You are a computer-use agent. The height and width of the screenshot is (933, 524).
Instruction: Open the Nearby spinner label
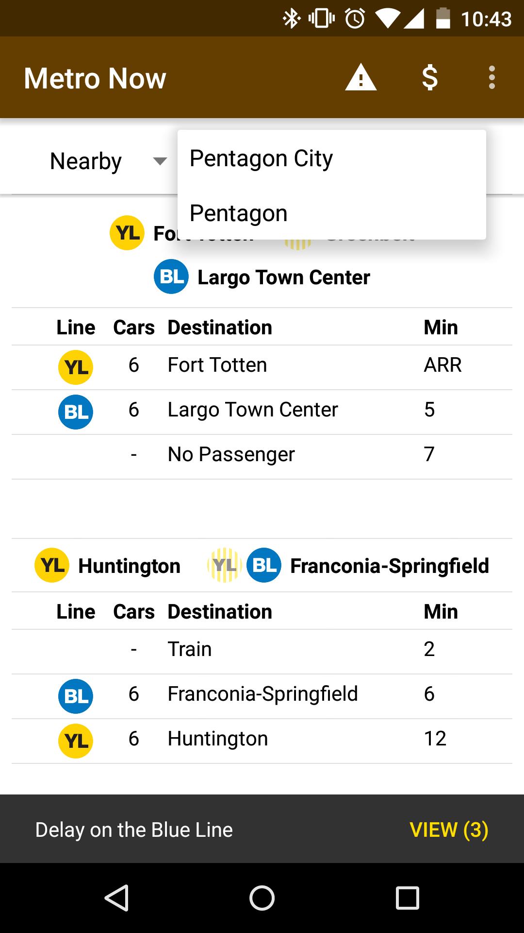pos(86,161)
